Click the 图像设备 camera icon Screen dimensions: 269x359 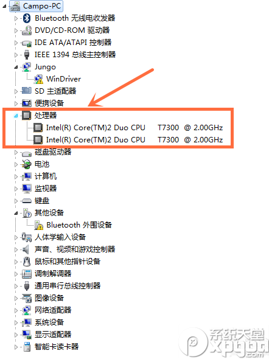pos(27,298)
